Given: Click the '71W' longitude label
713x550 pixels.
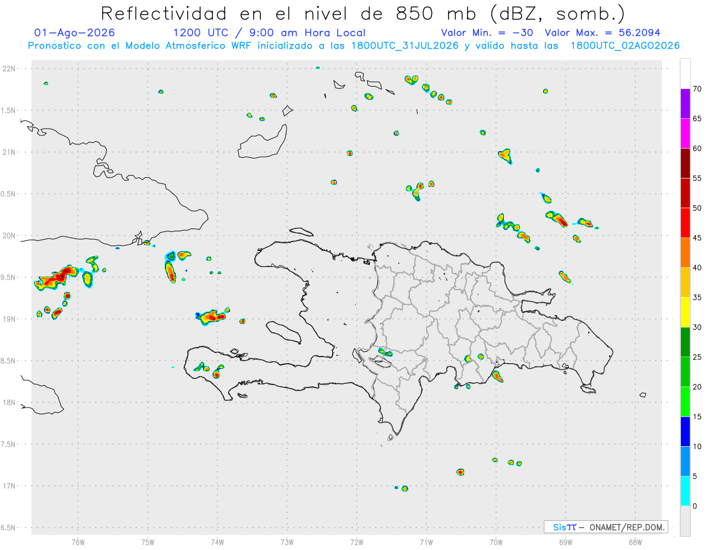Looking at the screenshot, I should click(426, 542).
